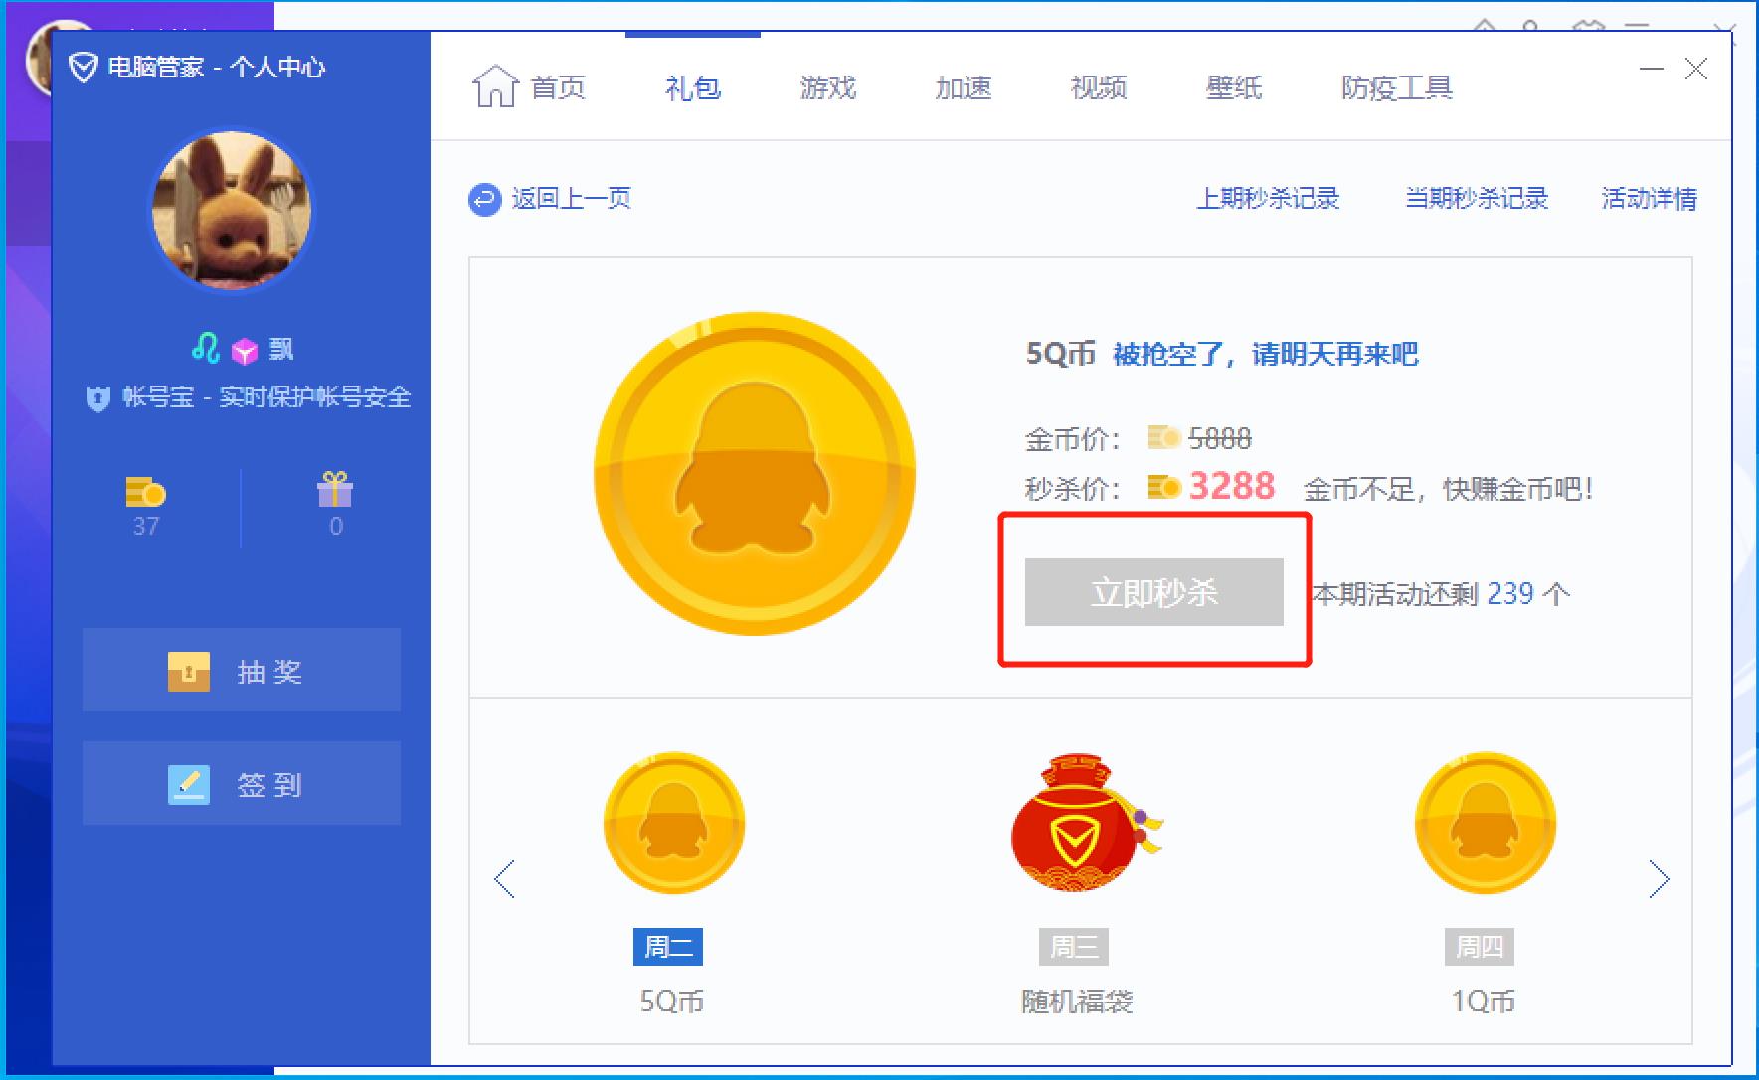Click the 签到 check-in button
The width and height of the screenshot is (1759, 1080).
242,783
